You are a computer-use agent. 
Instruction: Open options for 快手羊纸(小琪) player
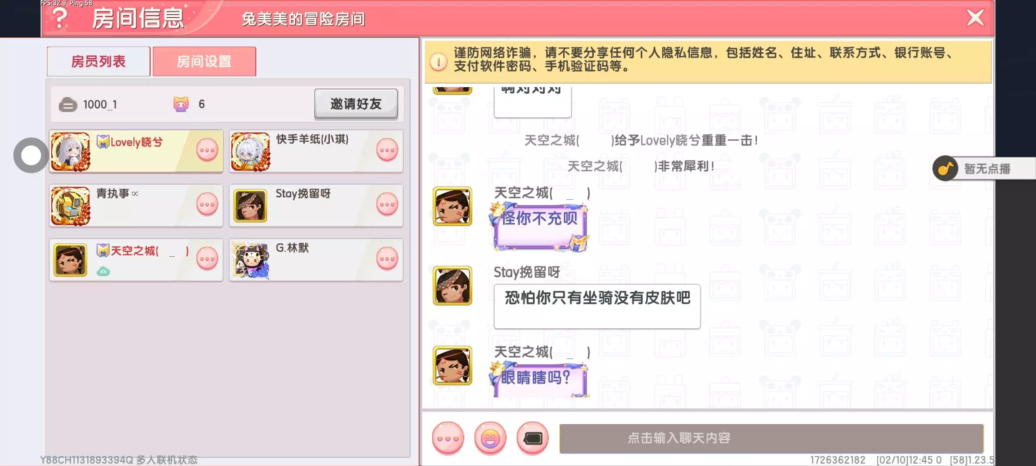[x=387, y=150]
